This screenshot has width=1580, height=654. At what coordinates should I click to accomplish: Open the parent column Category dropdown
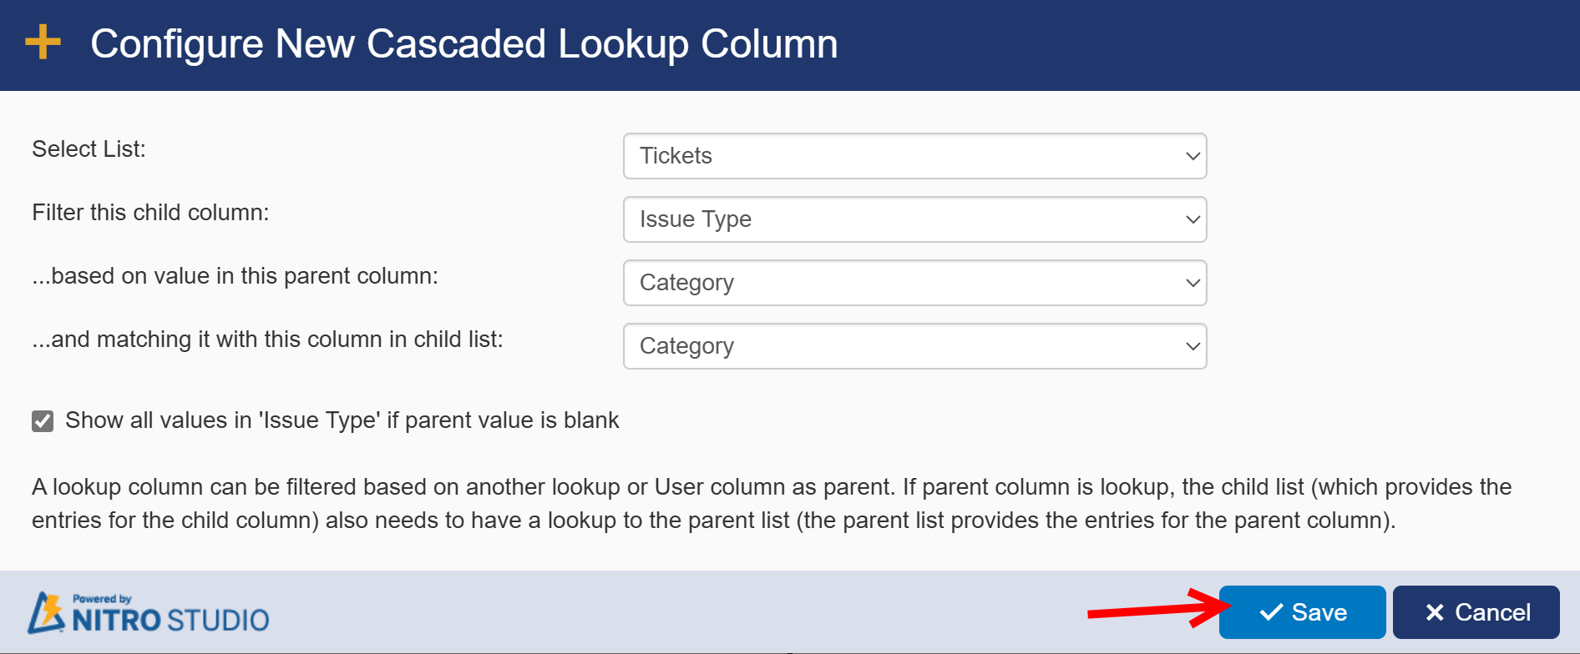point(914,283)
